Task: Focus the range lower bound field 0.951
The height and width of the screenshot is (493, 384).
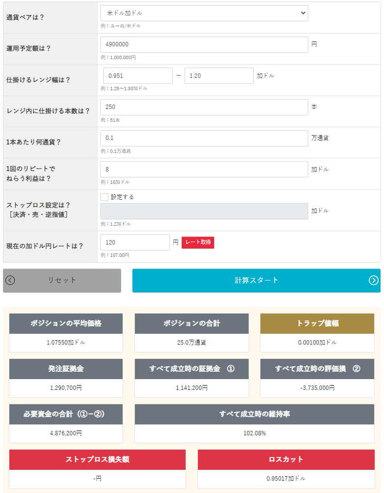Action: pos(138,76)
